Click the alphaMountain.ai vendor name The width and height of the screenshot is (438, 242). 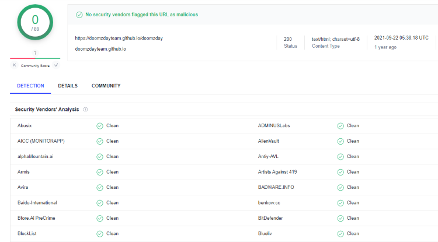(36, 156)
